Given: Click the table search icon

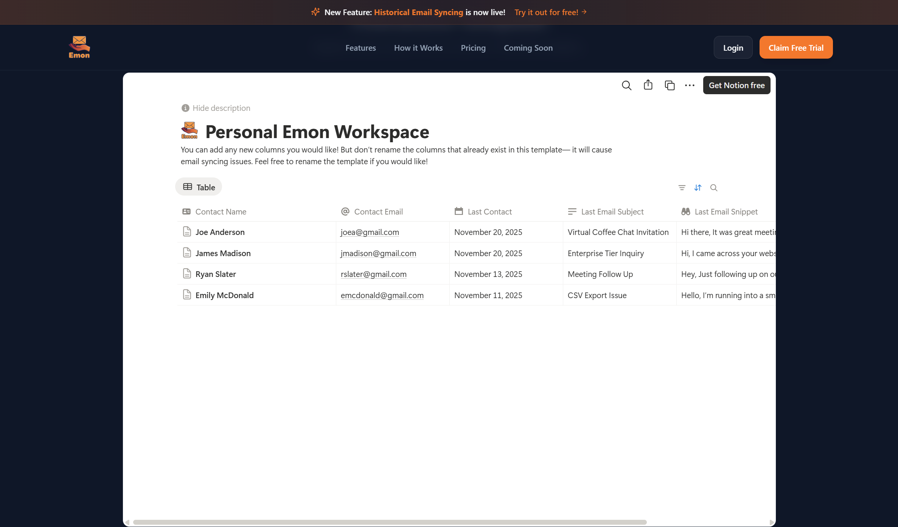Looking at the screenshot, I should pyautogui.click(x=714, y=188).
